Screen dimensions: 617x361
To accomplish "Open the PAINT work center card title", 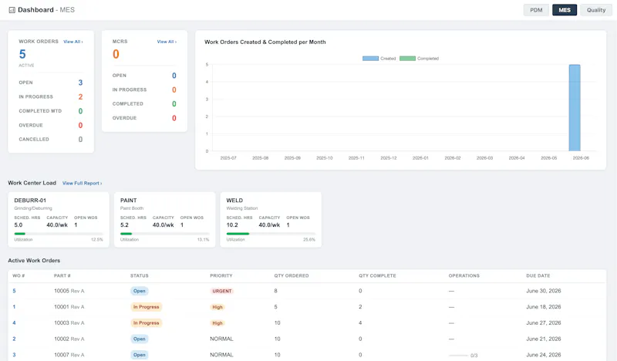I will click(128, 201).
